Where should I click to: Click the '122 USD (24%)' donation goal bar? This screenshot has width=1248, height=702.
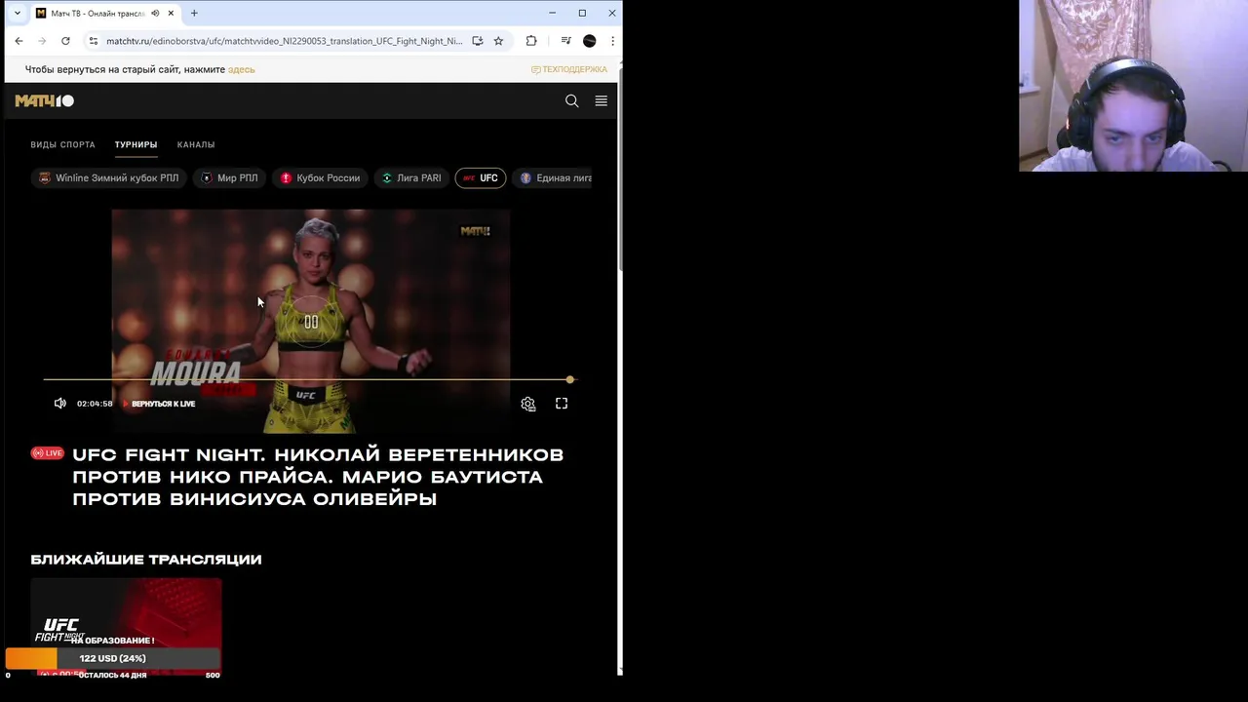pyautogui.click(x=112, y=658)
